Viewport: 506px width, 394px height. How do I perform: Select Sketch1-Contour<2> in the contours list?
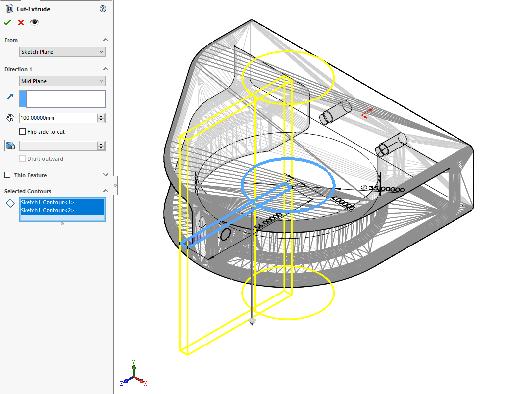[x=47, y=210]
